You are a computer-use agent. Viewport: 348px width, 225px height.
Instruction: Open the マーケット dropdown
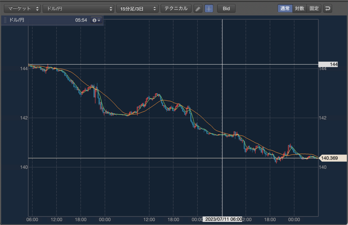[x=22, y=8]
